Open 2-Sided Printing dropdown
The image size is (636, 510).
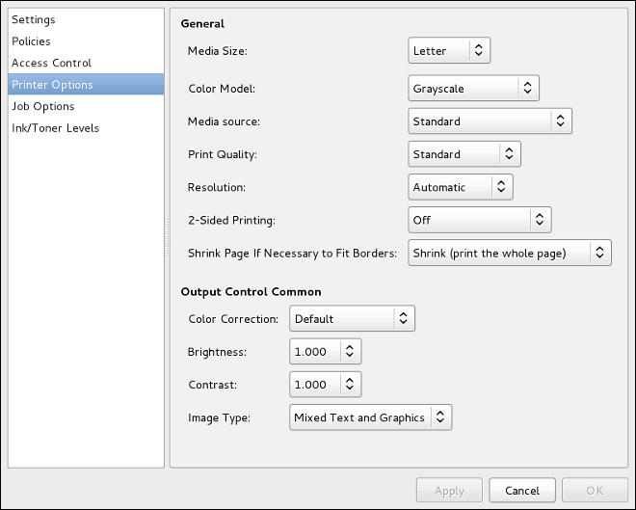pos(480,220)
